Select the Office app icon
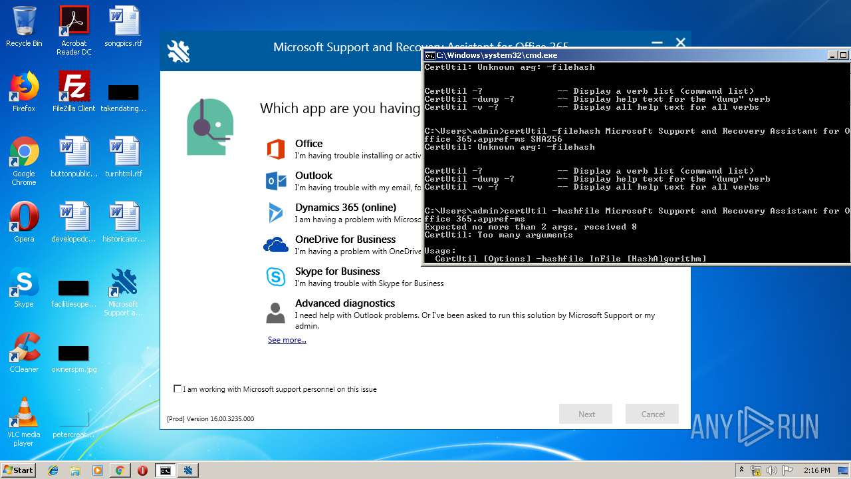Viewport: 851px width, 479px height. click(x=276, y=149)
